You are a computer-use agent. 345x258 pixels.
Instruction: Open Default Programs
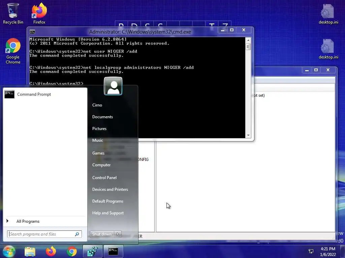coord(107,201)
